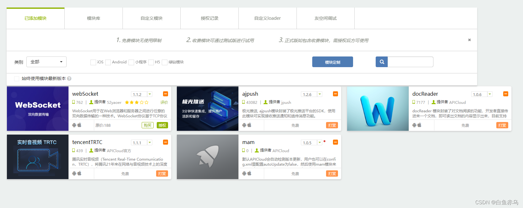Remove the mam module with orange minus icon
Screen dimensions: 523x208
coord(335,142)
